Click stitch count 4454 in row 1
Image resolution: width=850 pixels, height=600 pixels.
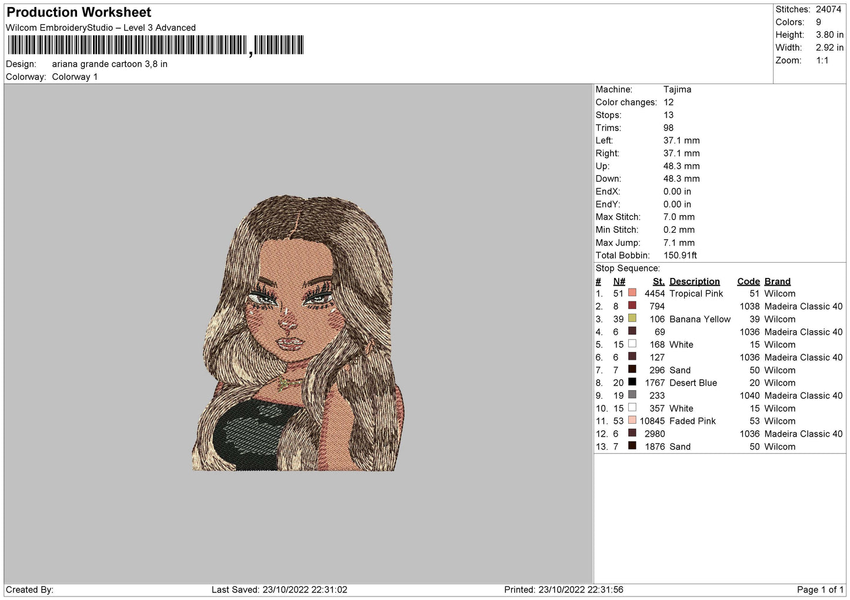[x=655, y=293]
